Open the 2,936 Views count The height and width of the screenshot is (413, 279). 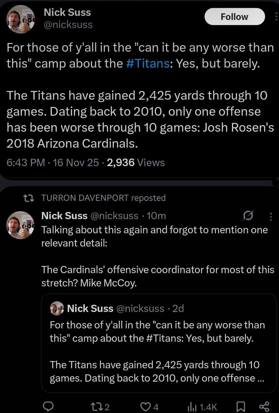[136, 163]
